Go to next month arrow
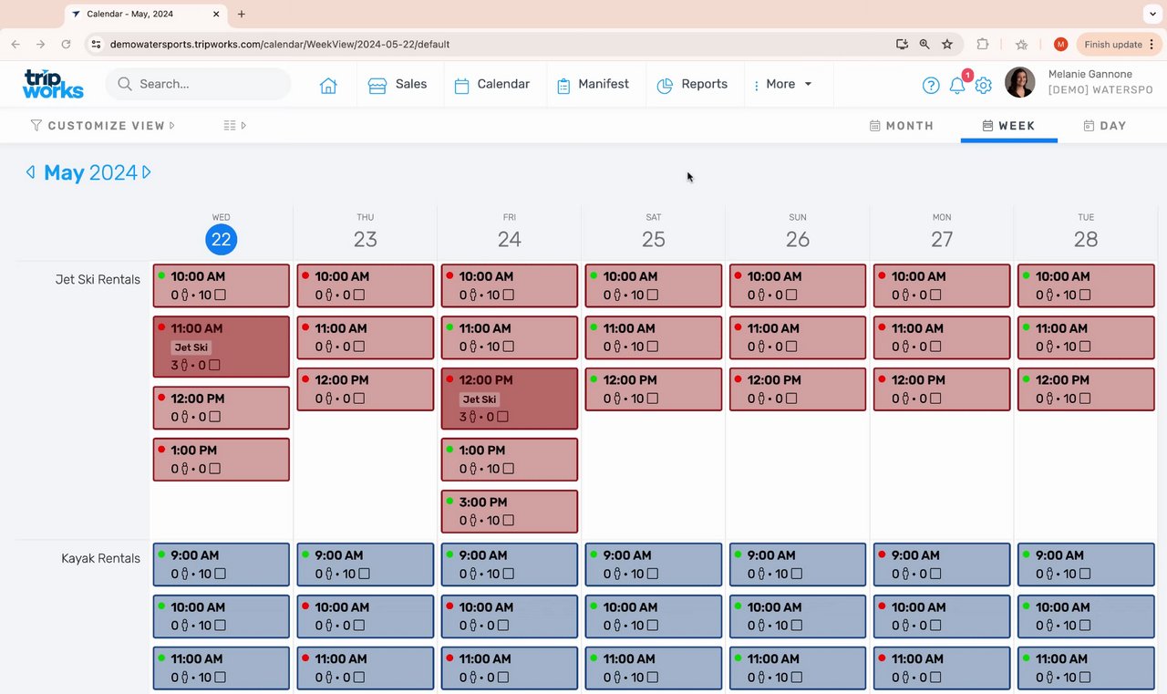 tap(147, 172)
